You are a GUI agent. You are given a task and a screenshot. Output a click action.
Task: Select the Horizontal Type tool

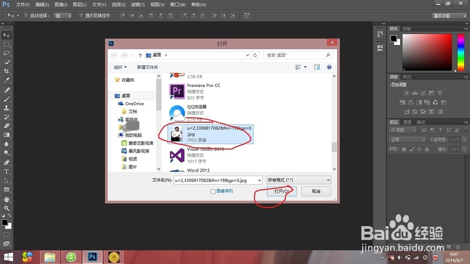[6, 172]
